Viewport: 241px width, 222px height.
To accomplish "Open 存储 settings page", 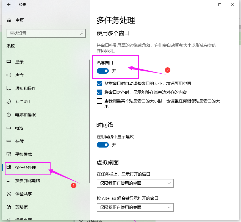I will click(x=19, y=141).
